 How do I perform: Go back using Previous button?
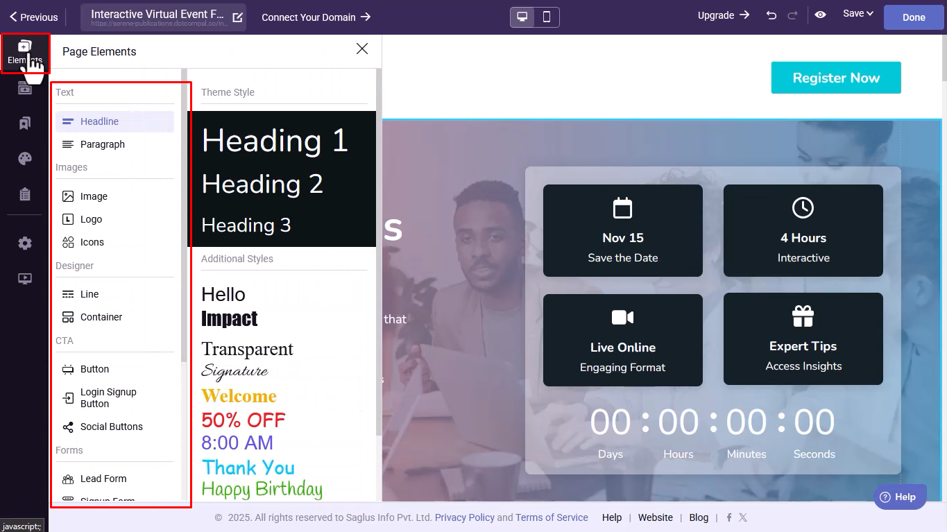(33, 17)
